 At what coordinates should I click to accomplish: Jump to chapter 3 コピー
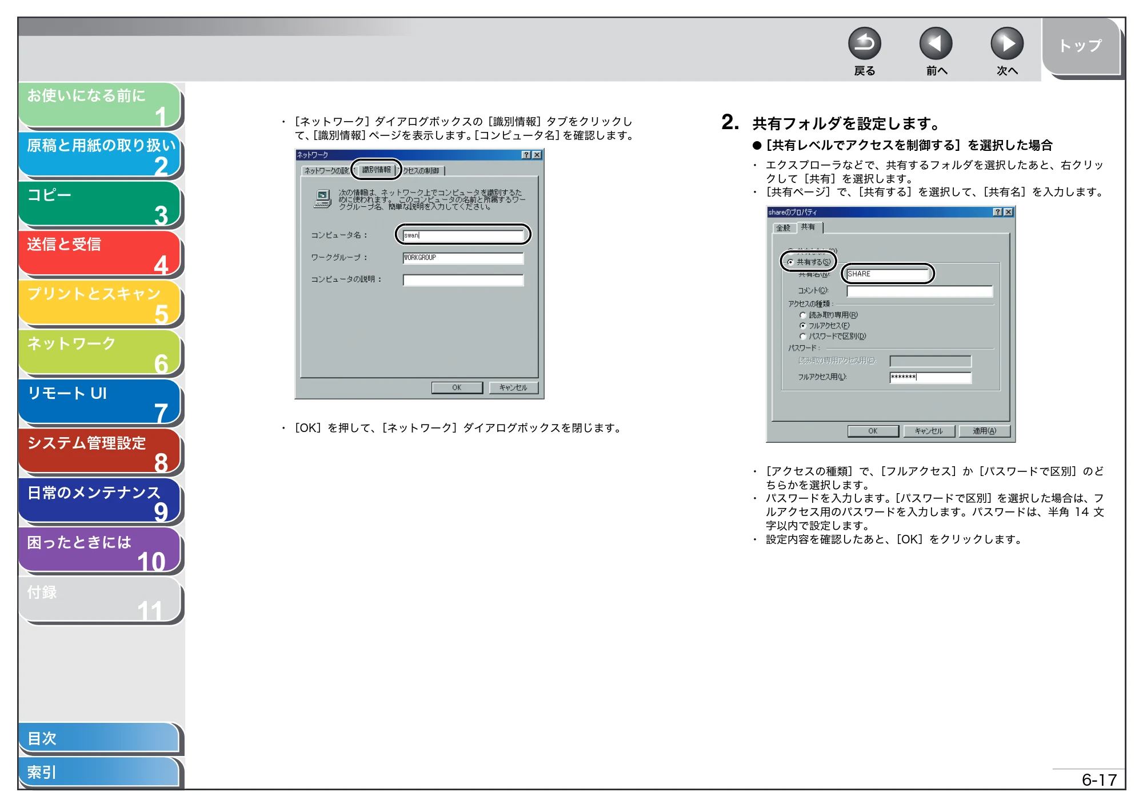(100, 204)
